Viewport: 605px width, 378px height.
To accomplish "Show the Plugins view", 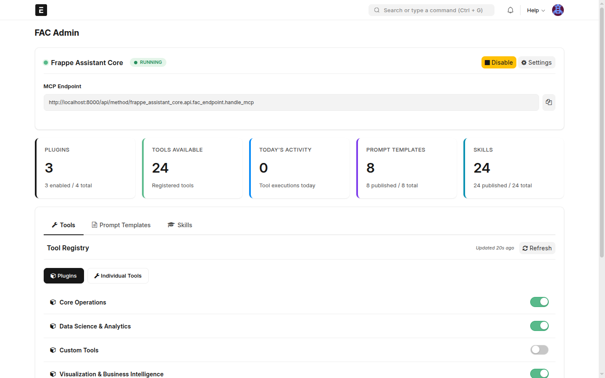I will pos(64,276).
